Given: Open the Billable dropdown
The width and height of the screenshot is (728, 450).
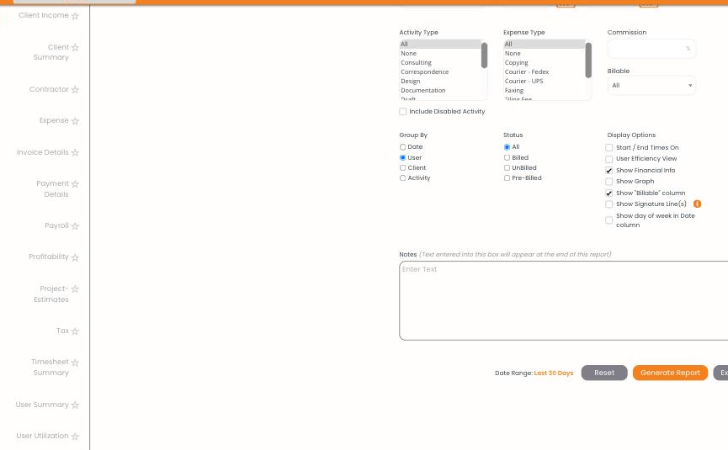Looking at the screenshot, I should (651, 85).
